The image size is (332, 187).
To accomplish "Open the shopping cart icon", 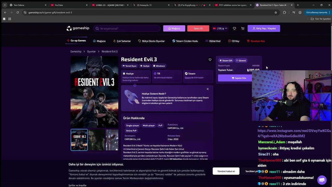I will coord(243,28).
